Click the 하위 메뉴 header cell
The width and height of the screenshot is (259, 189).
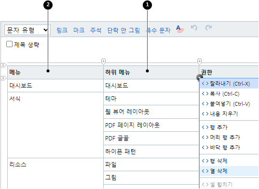(x=151, y=72)
